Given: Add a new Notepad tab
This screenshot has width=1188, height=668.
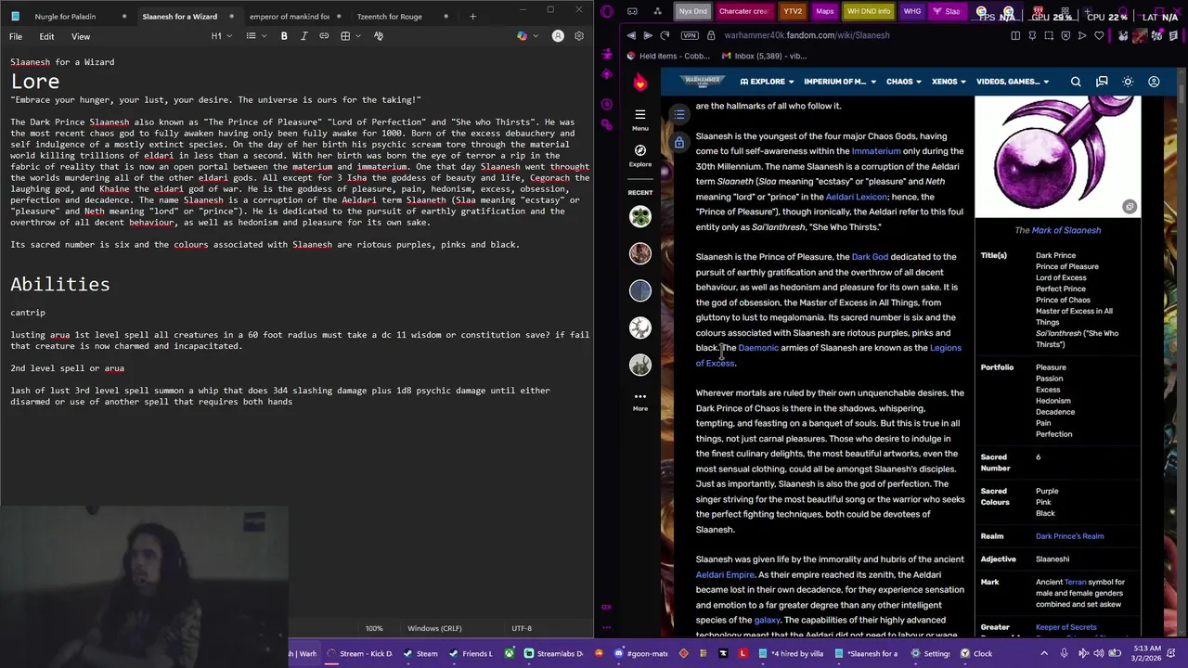Looking at the screenshot, I should [x=472, y=17].
